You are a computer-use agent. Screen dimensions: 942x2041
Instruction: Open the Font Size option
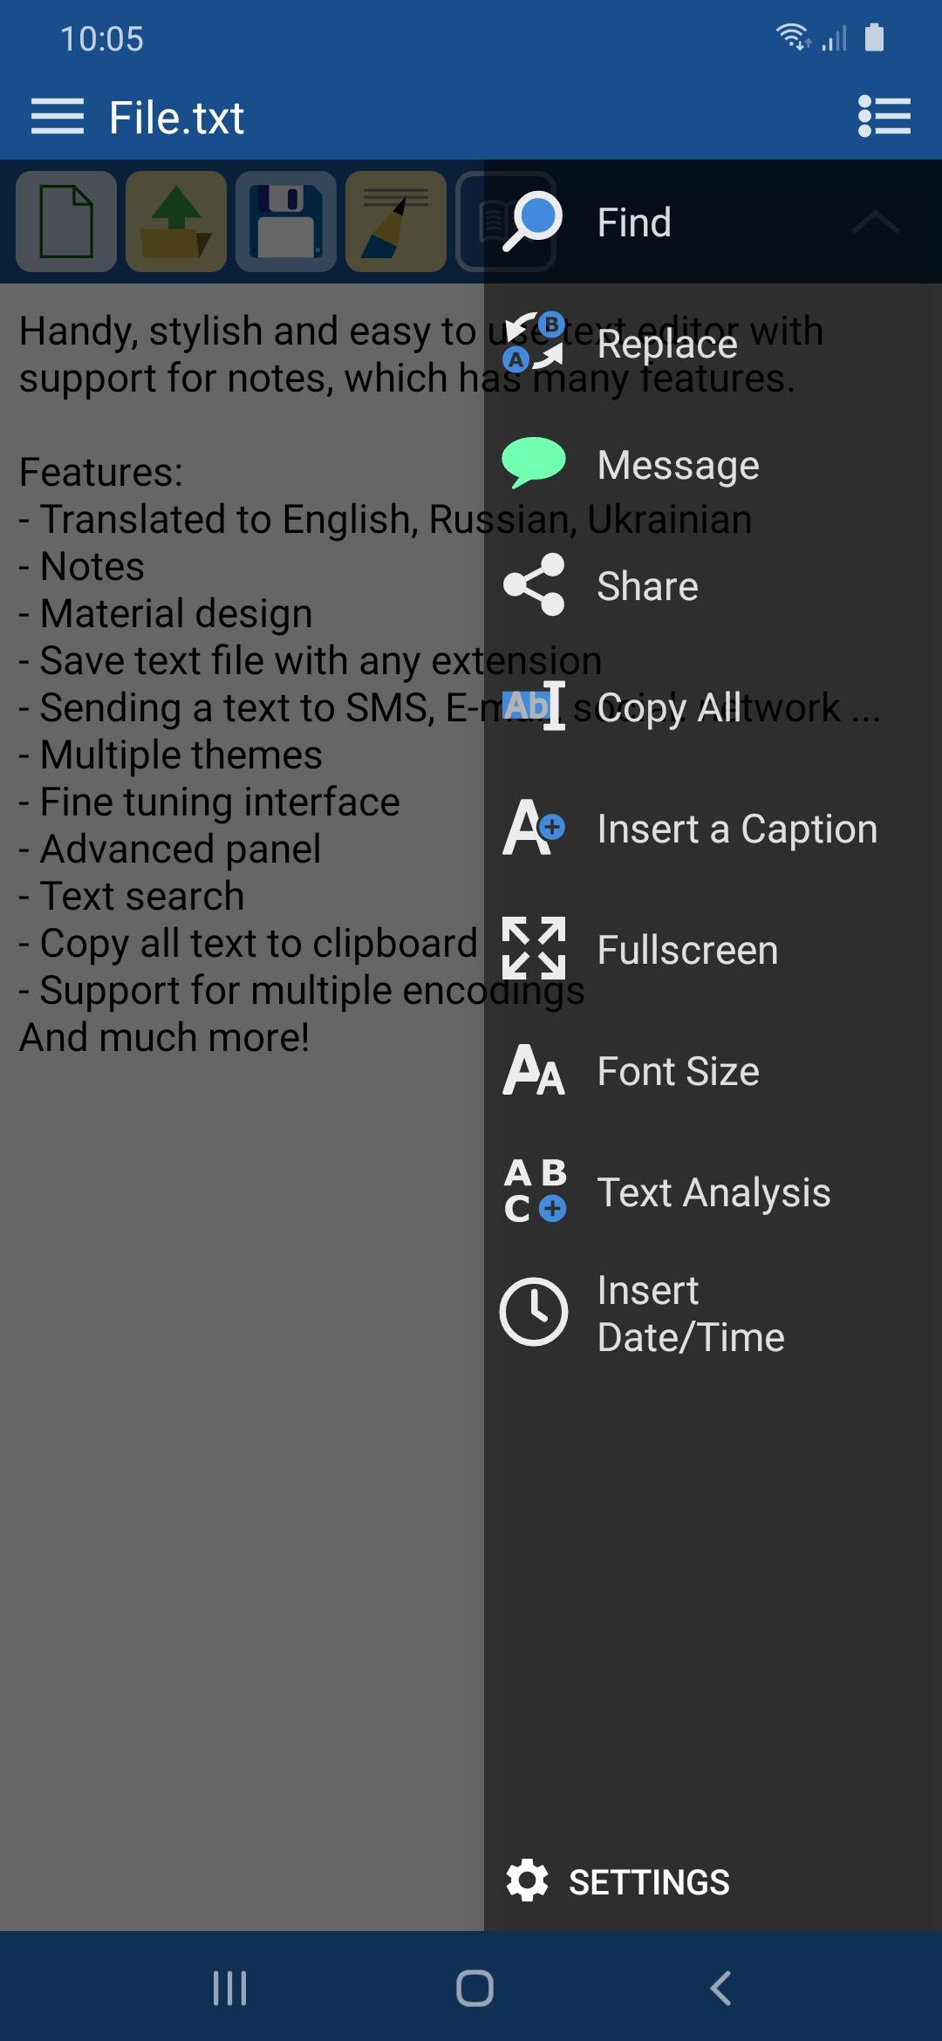(x=713, y=1071)
